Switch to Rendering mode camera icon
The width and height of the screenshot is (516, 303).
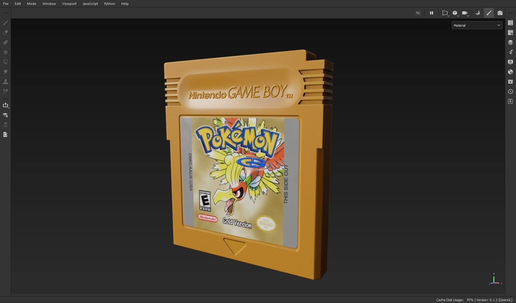[x=500, y=13]
